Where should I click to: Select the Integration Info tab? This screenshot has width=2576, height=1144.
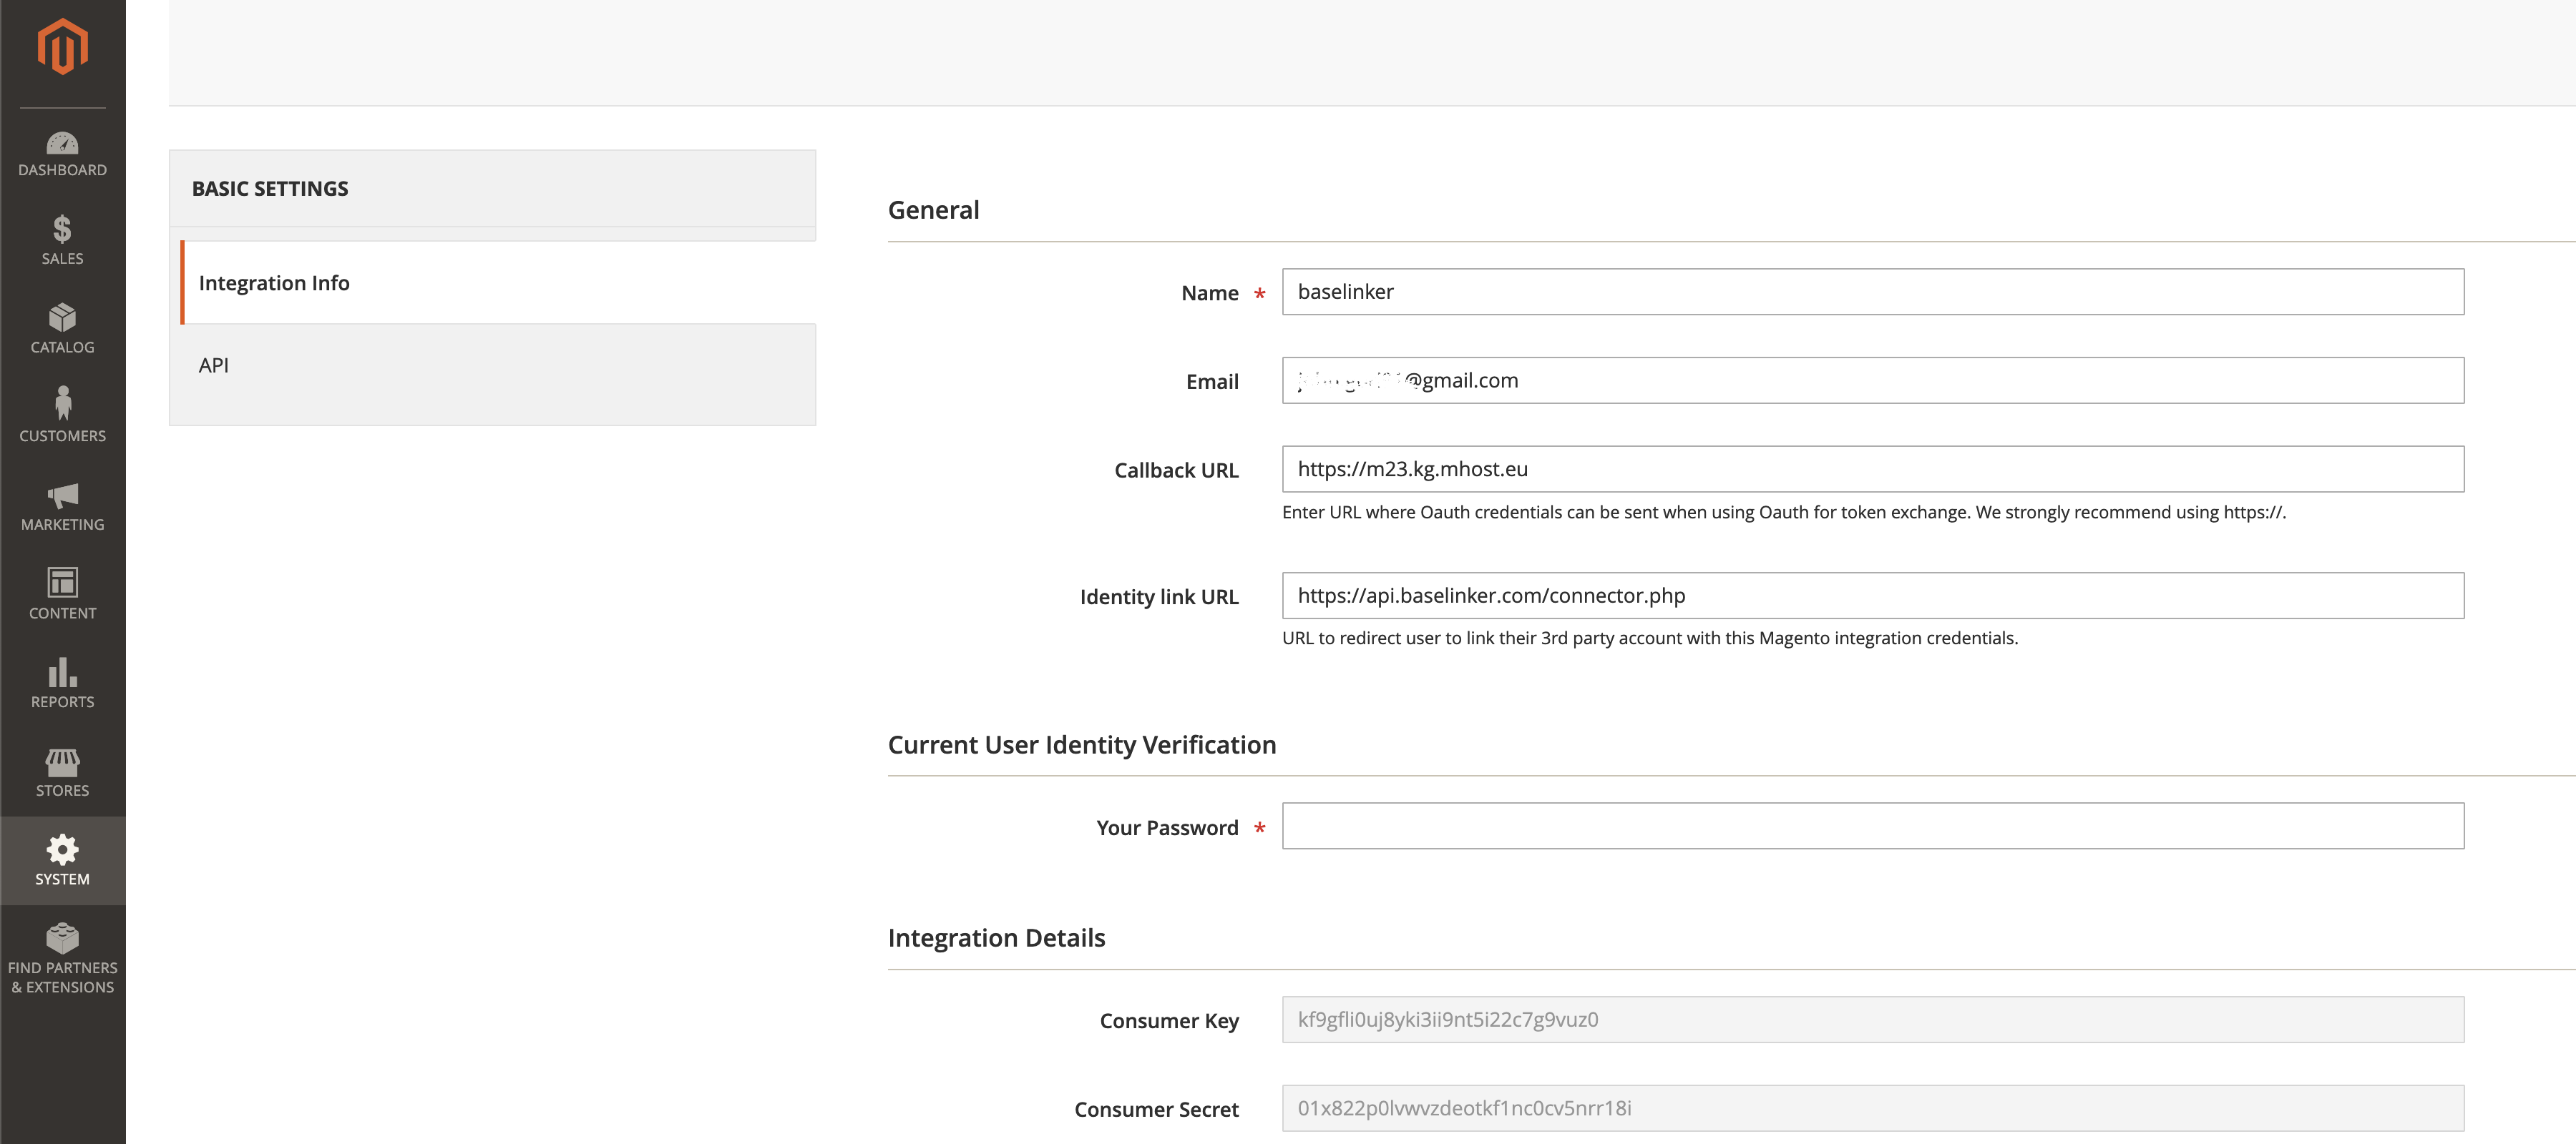coord(274,282)
